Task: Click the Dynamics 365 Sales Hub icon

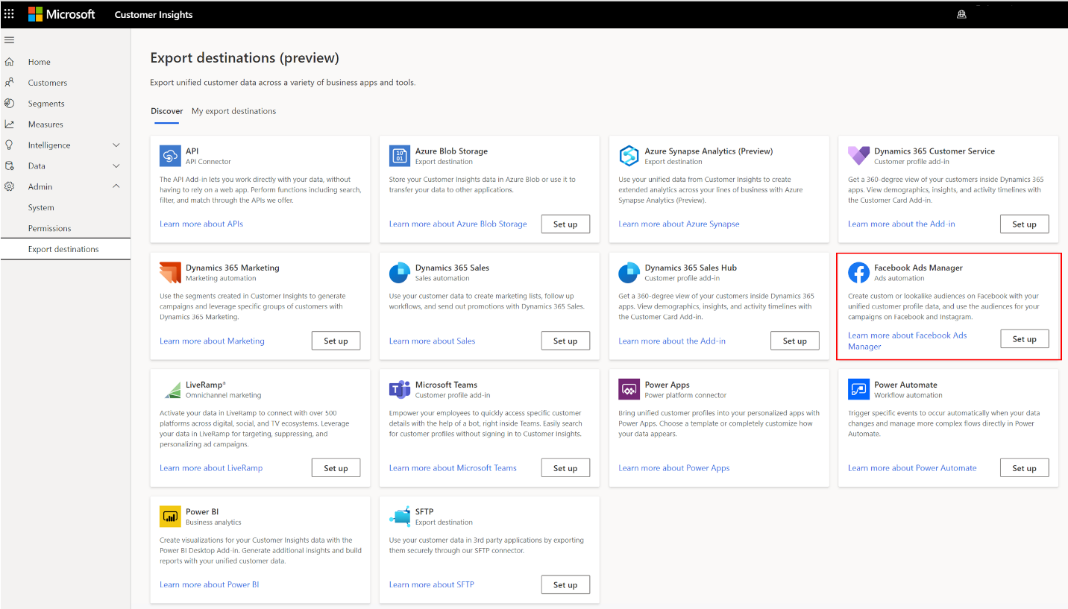Action: (629, 273)
